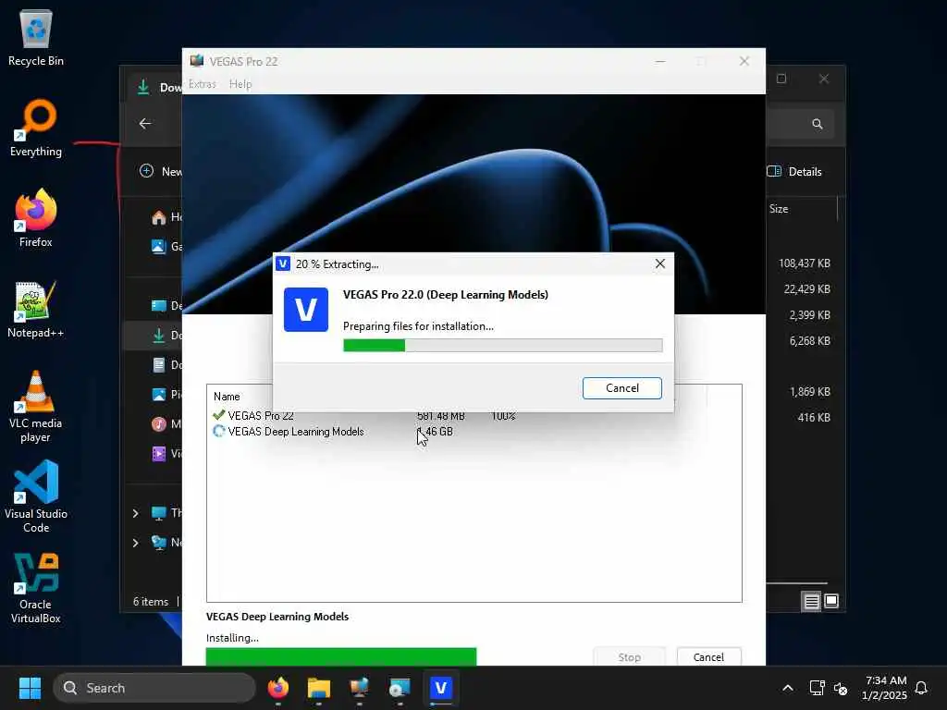
Task: Expand This PC in Explorer sidebar
Action: [135, 513]
